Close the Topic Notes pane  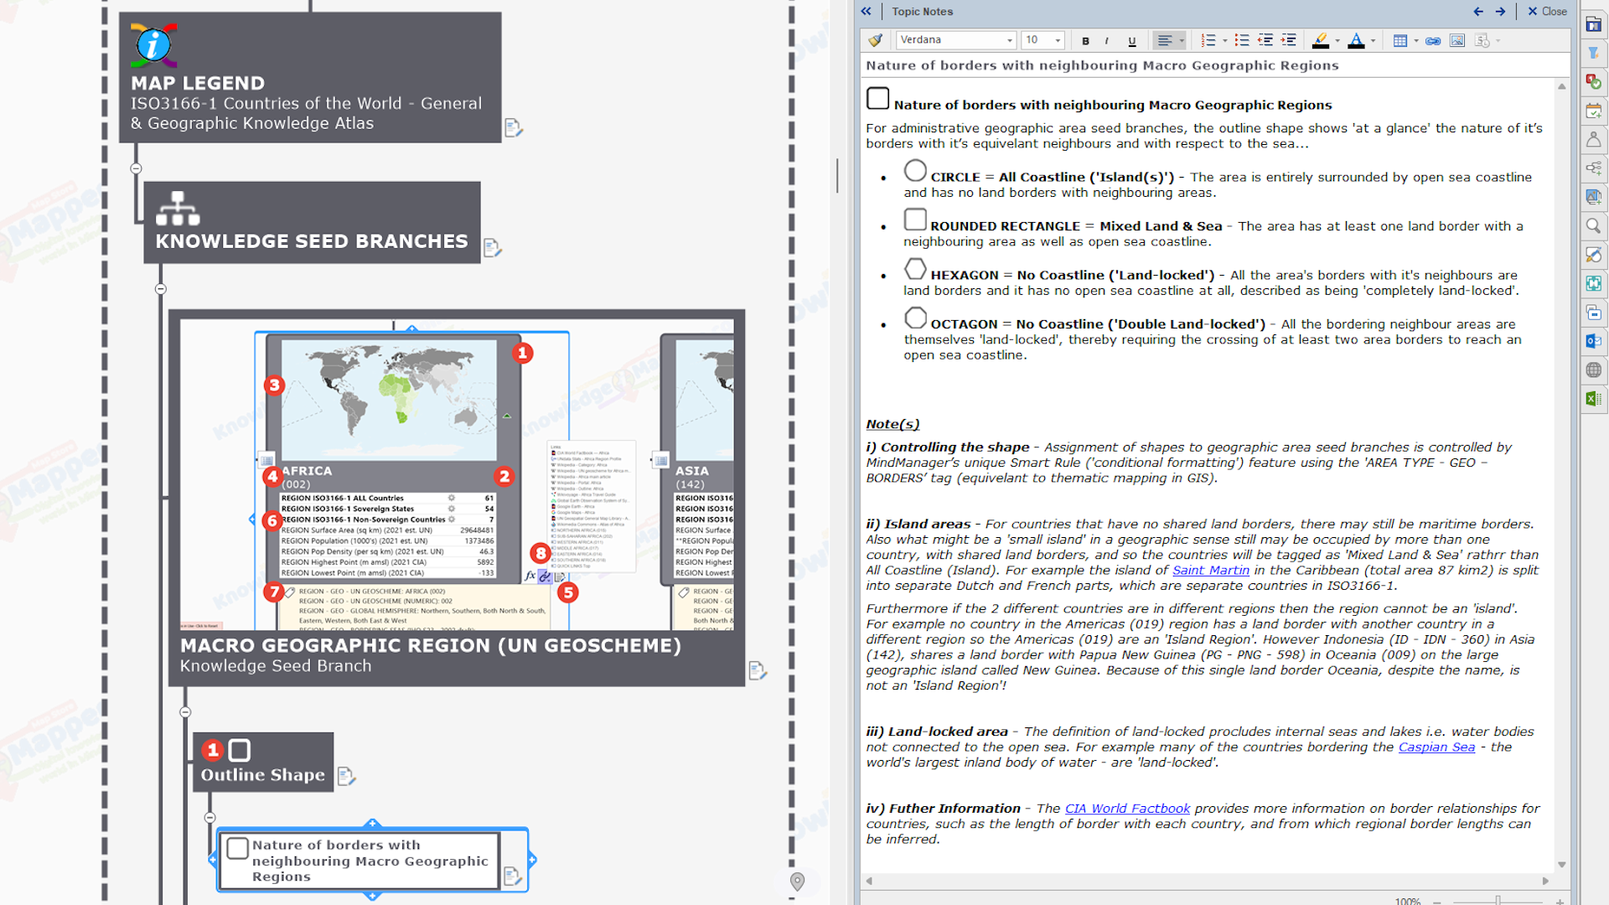[x=1547, y=12]
